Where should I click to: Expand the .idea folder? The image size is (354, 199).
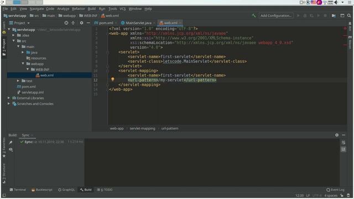13,35
